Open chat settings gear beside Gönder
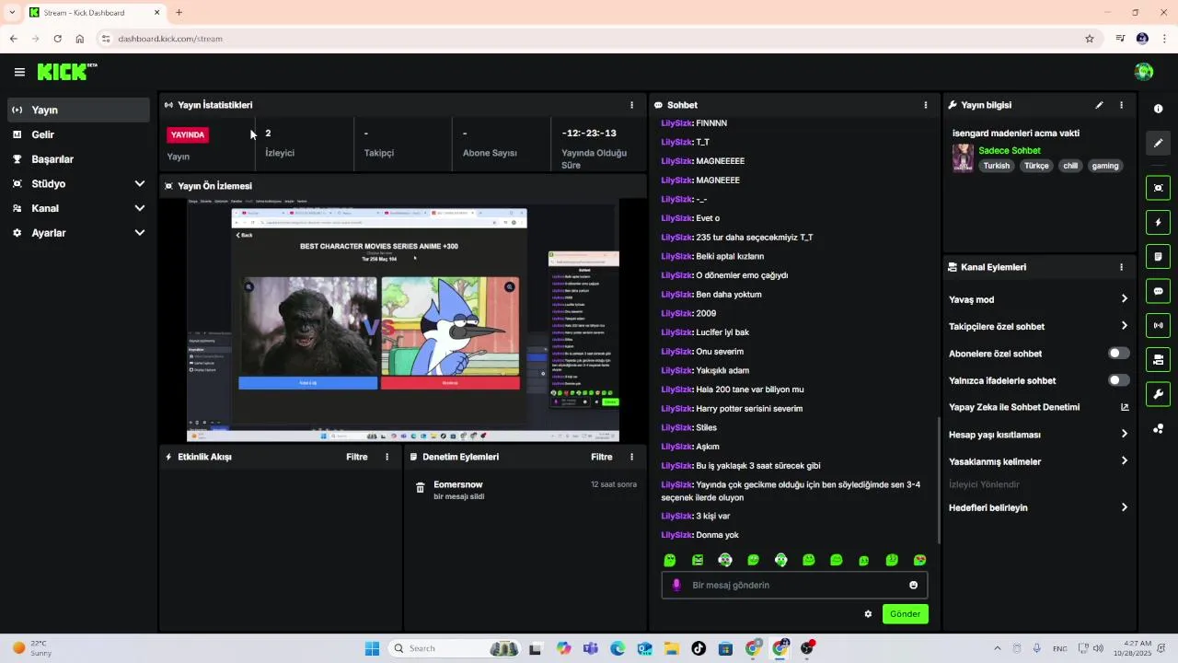This screenshot has height=663, width=1178. click(x=868, y=614)
